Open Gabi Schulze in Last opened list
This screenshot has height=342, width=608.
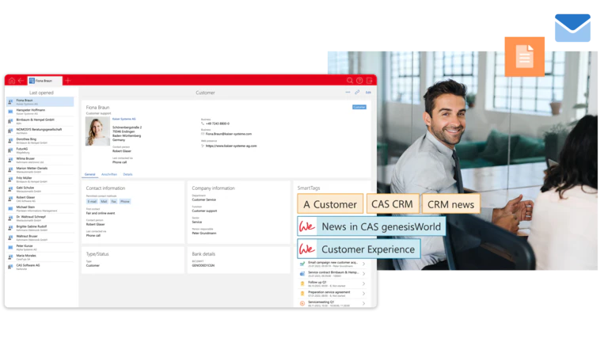pyautogui.click(x=40, y=189)
